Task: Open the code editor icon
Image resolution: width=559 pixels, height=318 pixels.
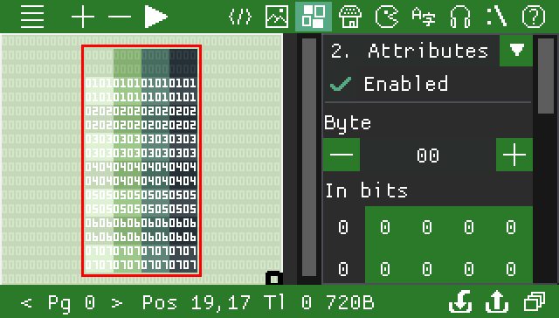Action: point(240,17)
